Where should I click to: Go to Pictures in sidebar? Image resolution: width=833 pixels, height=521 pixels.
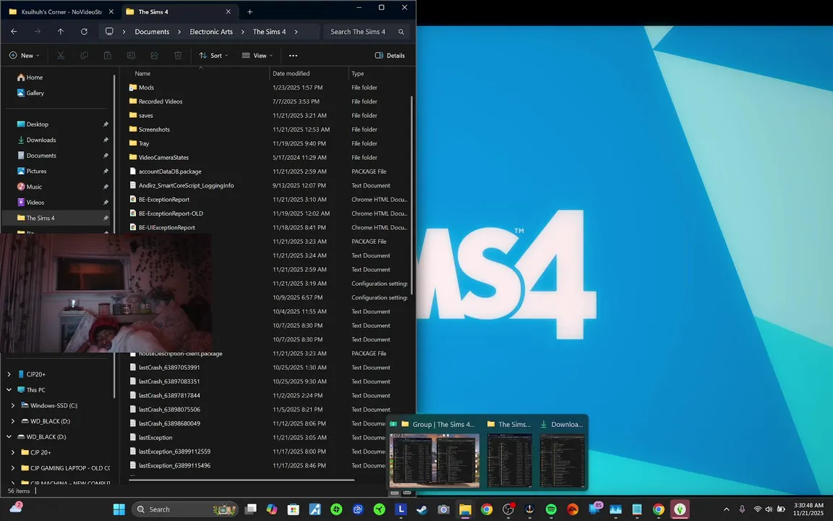(36, 171)
